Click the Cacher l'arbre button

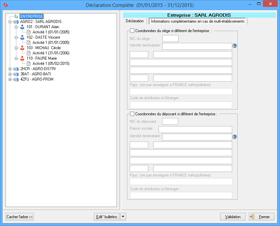[20, 217]
